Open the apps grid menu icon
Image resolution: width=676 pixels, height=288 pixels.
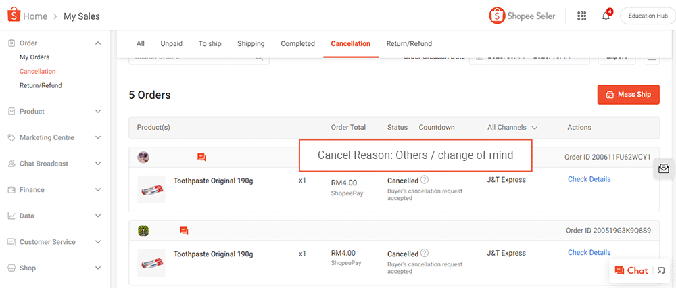pyautogui.click(x=581, y=16)
